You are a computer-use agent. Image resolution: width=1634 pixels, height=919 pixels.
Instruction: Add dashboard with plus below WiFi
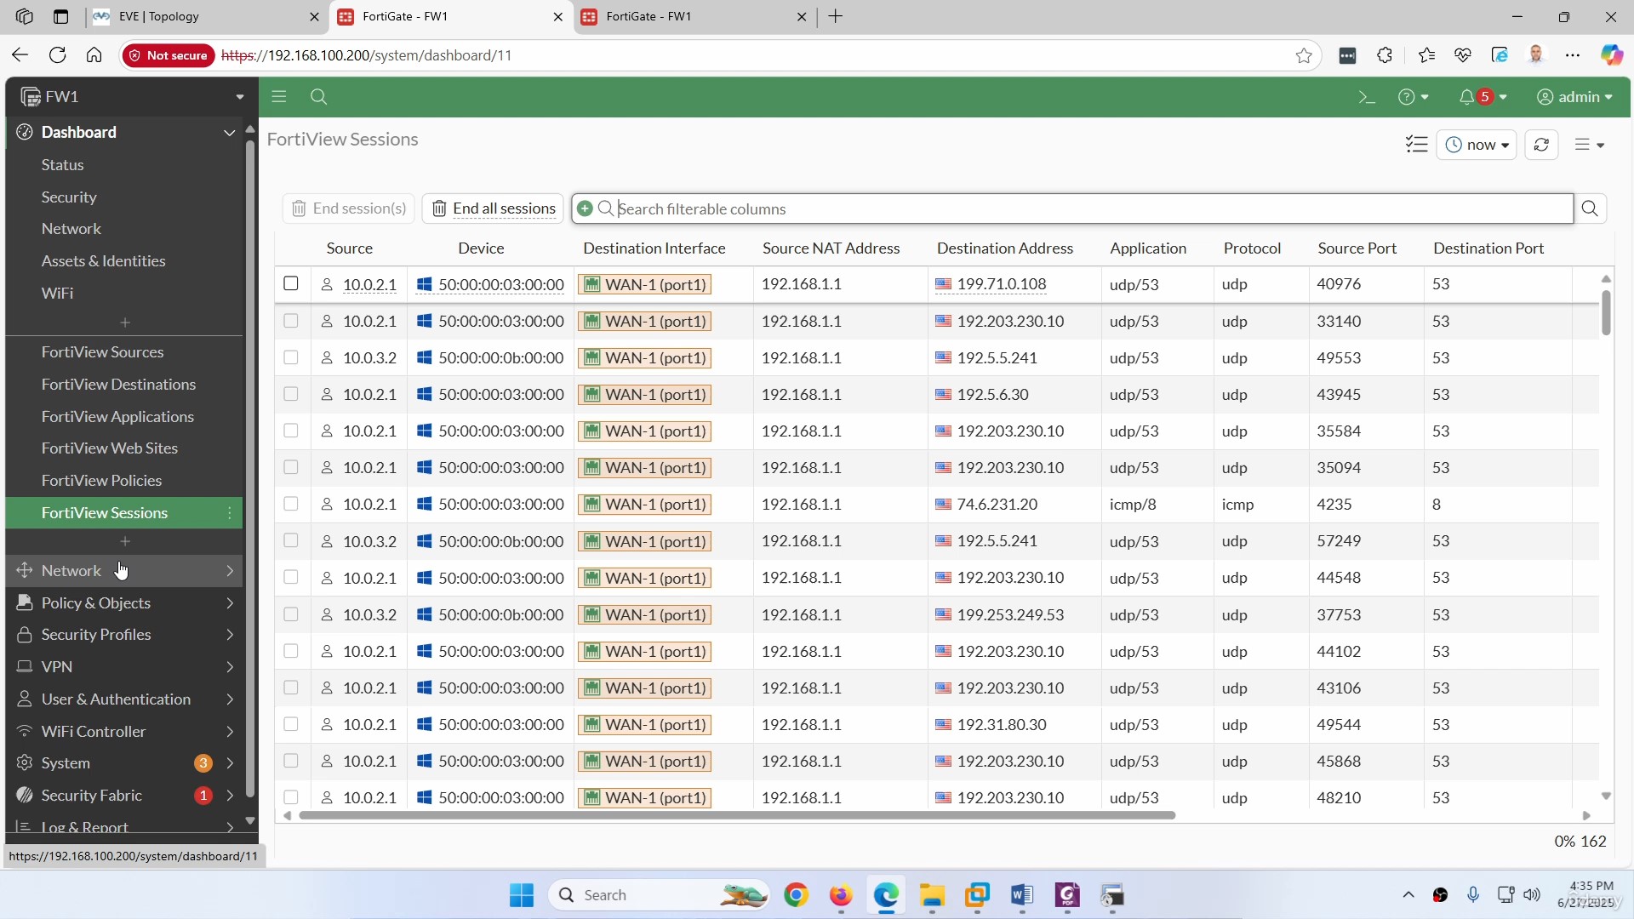(x=125, y=323)
